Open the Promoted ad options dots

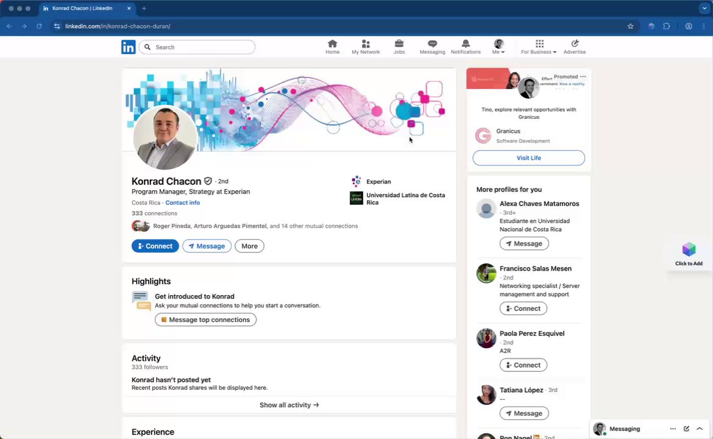tap(583, 76)
